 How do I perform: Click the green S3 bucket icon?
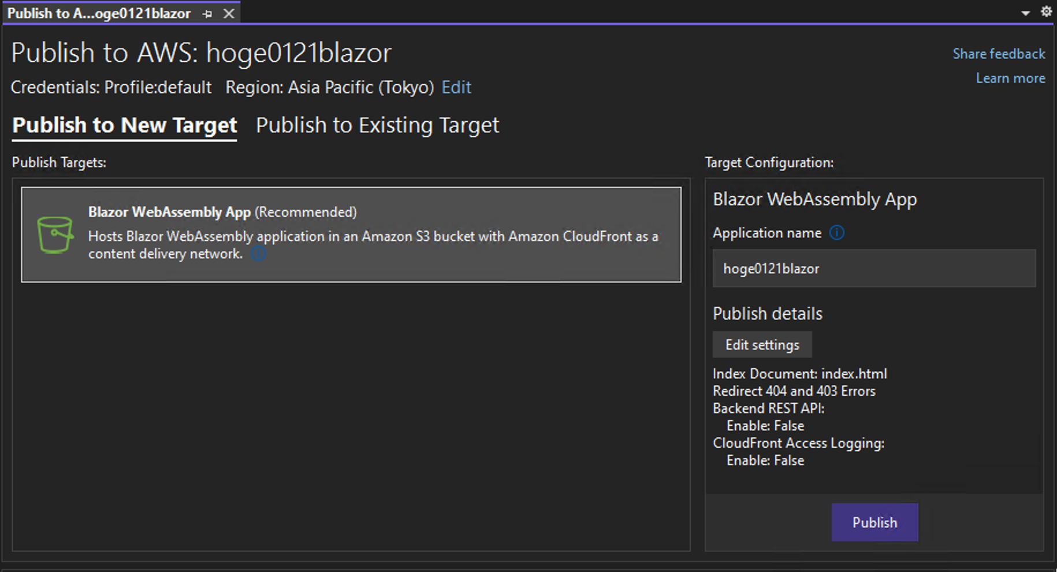click(x=55, y=235)
